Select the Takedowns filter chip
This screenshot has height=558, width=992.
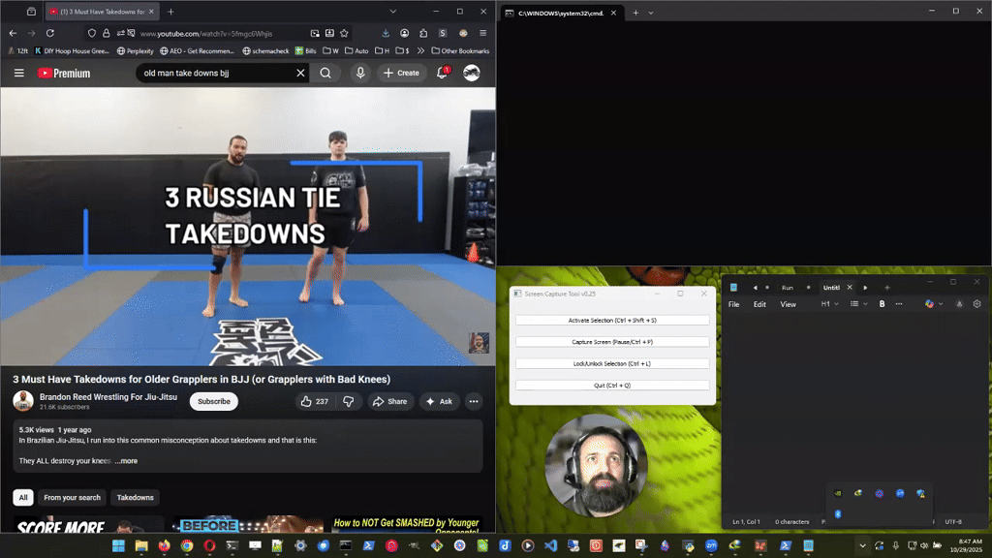click(135, 497)
